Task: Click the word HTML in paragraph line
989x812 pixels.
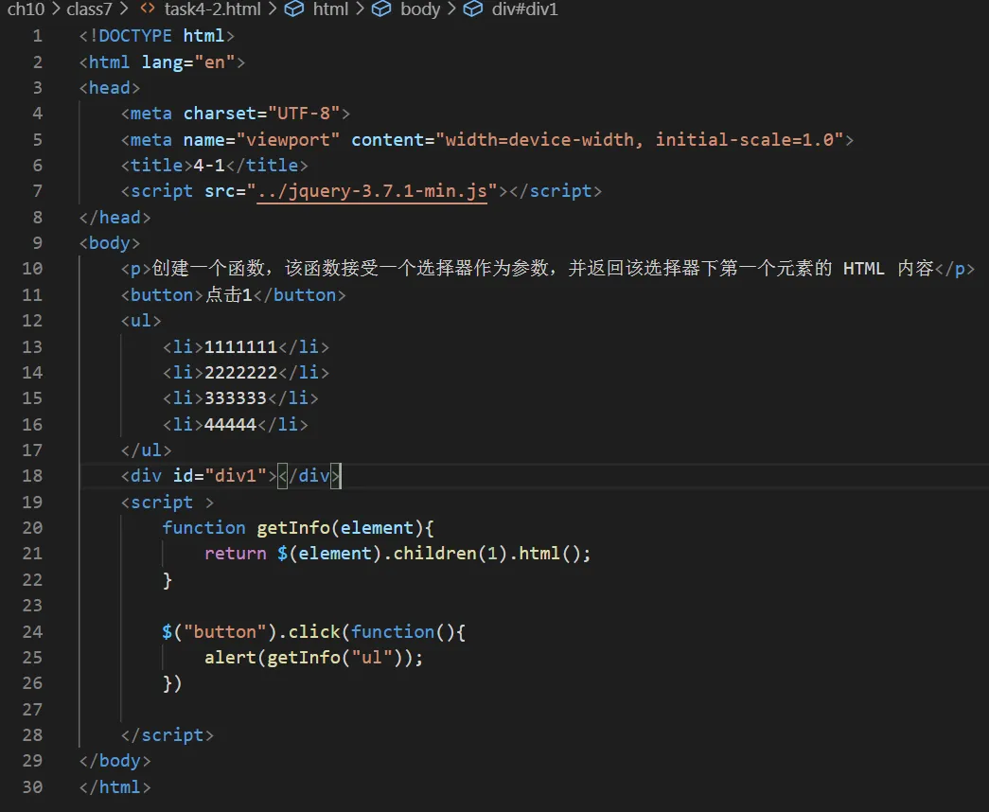Action: click(x=863, y=269)
